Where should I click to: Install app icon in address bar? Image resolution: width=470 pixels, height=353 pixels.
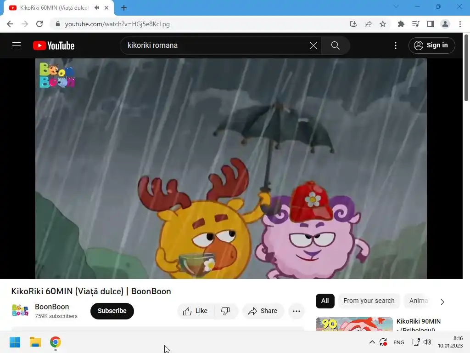[x=353, y=24]
